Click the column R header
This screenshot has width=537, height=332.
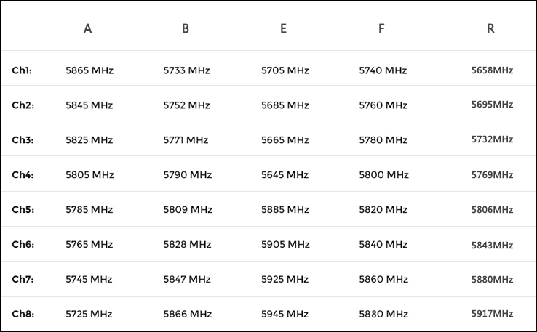[491, 29]
